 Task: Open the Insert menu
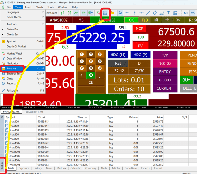click(x=28, y=7)
